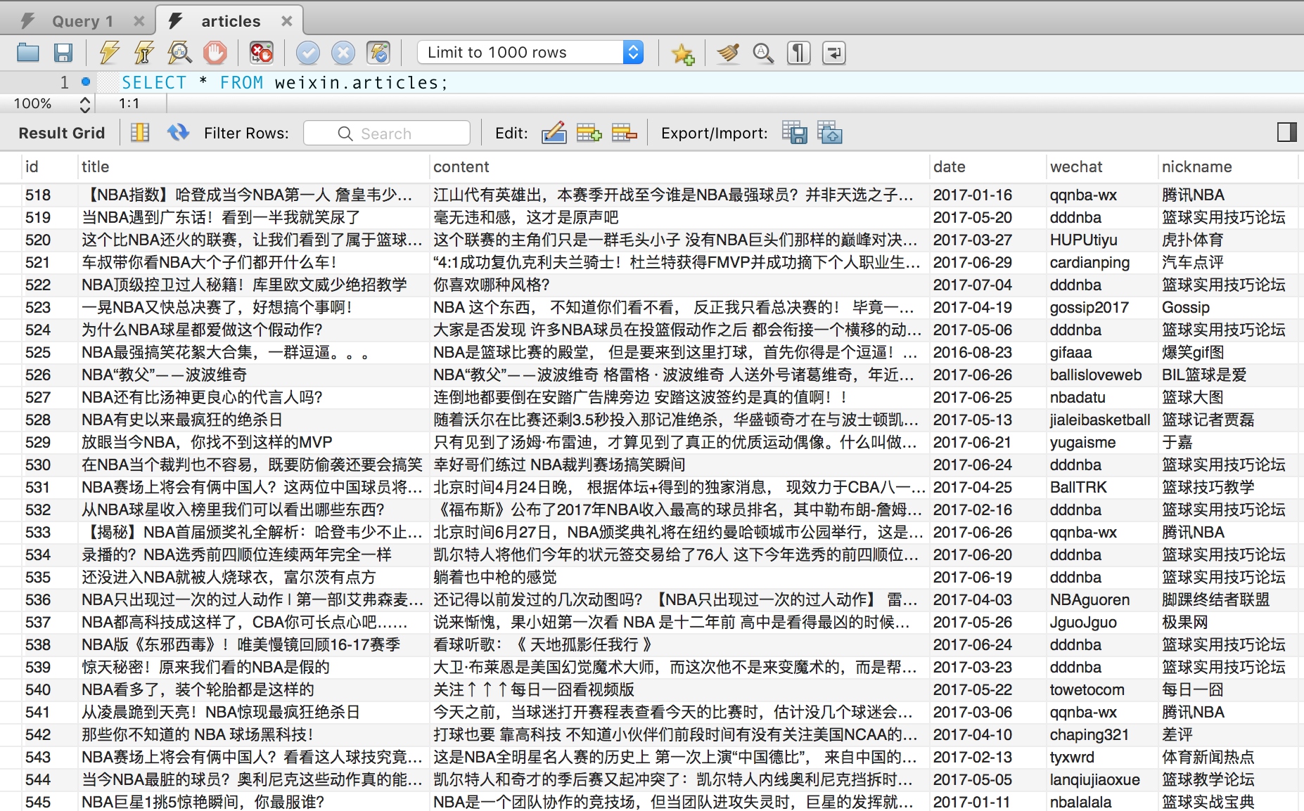Open the Limit to 1000 rows dropdown
Screen dimensions: 1304x811
pyautogui.click(x=530, y=53)
